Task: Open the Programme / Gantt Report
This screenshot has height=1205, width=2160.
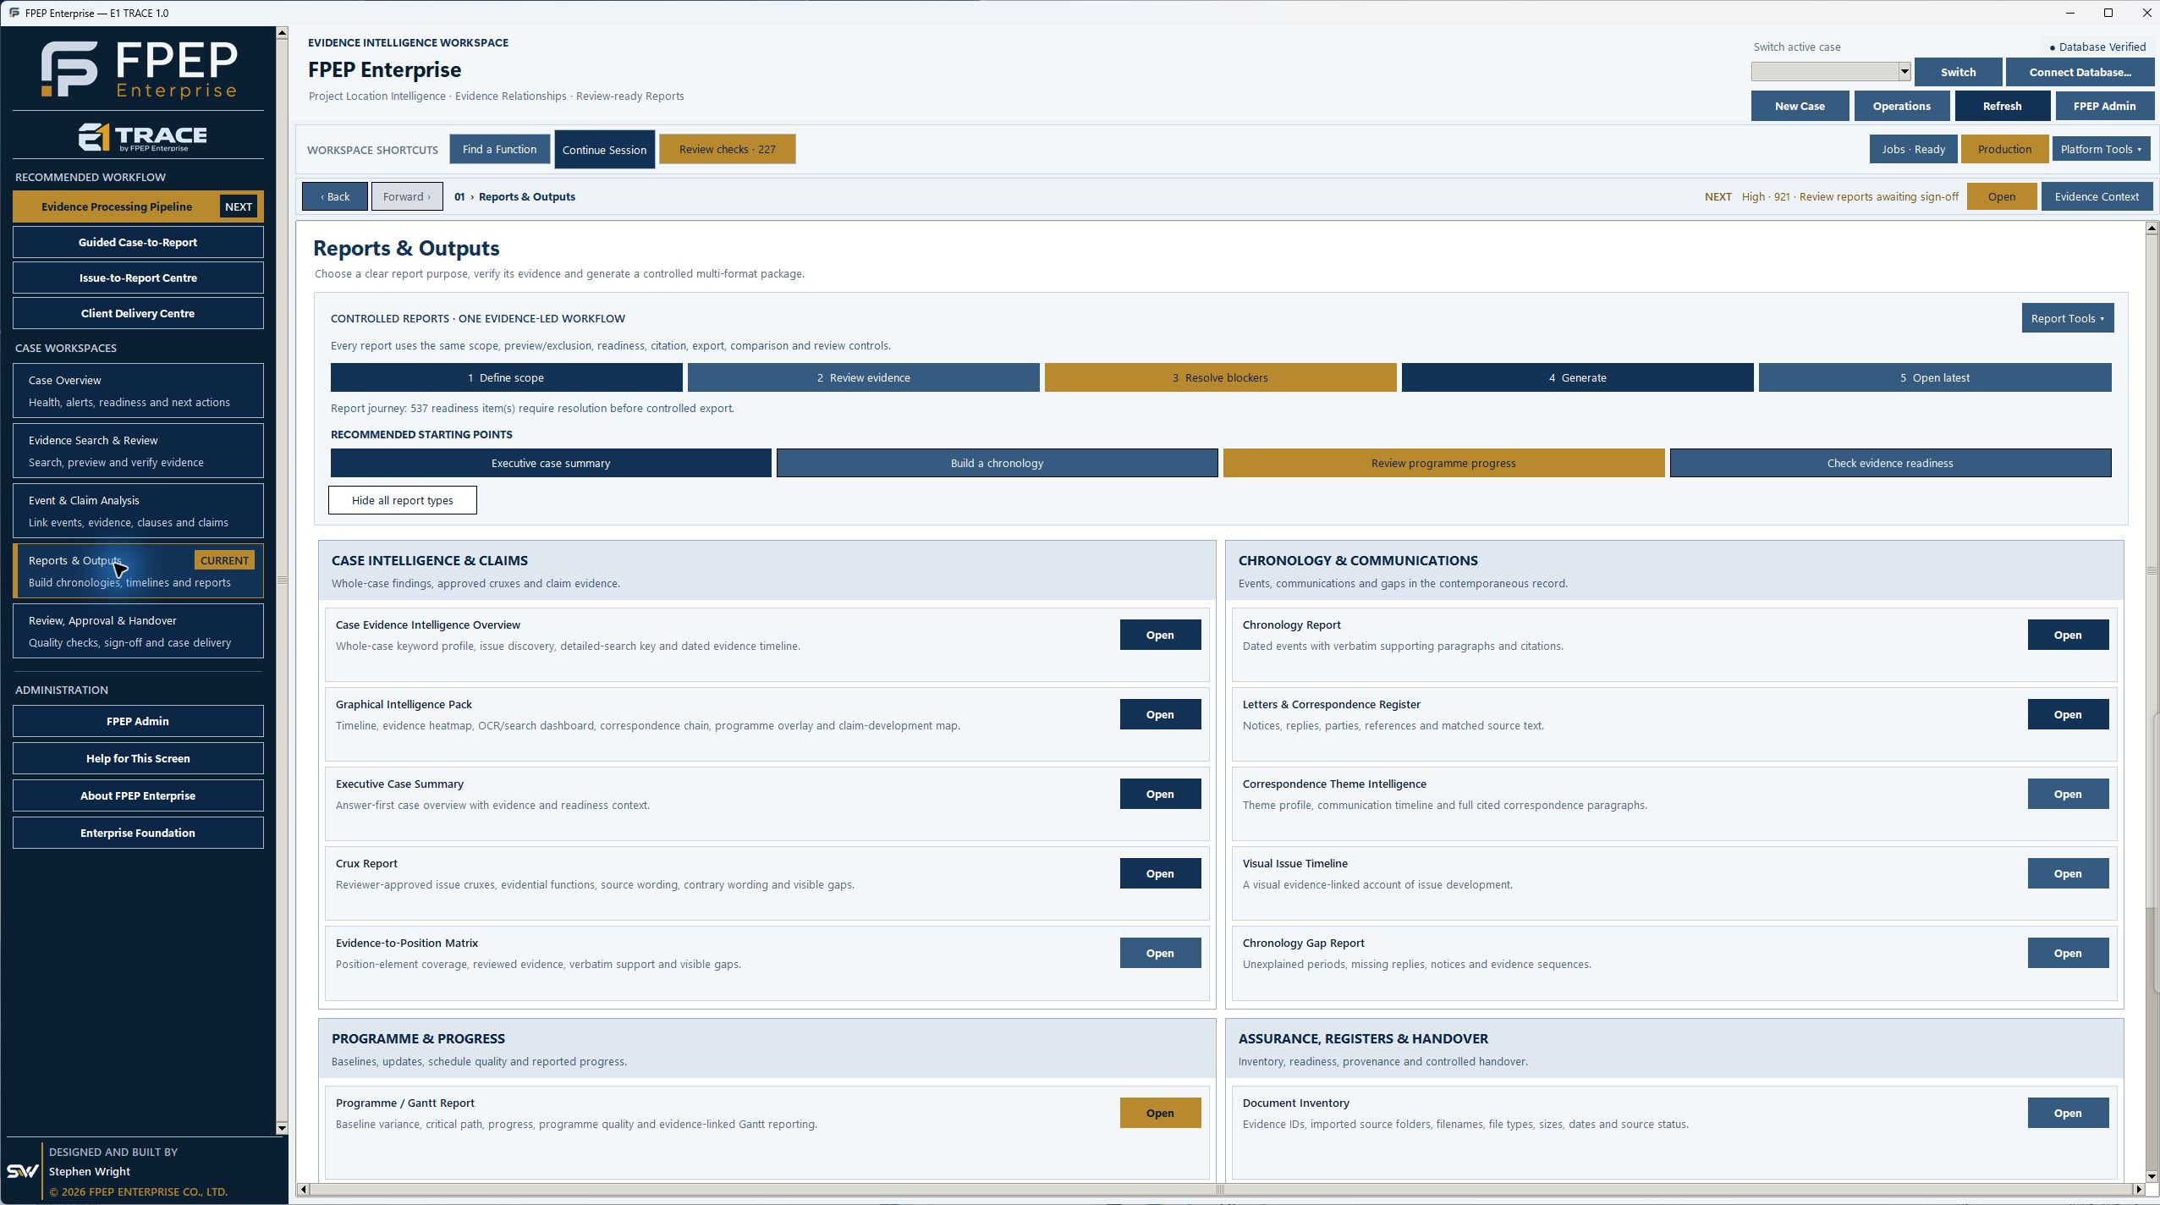Action: (x=1160, y=1113)
